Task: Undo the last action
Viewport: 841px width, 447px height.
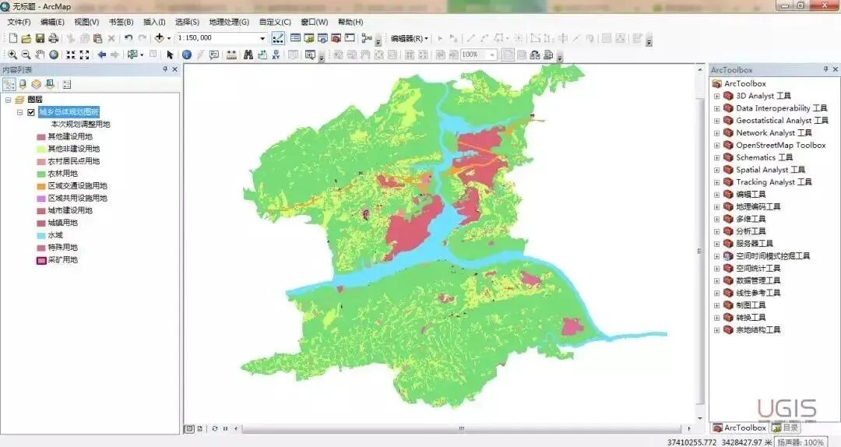Action: 128,38
